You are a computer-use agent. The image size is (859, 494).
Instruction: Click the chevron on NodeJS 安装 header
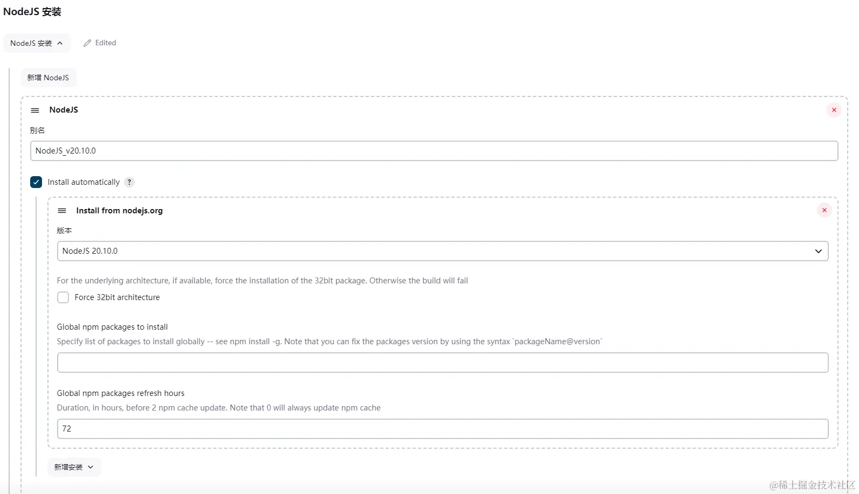[x=60, y=43]
